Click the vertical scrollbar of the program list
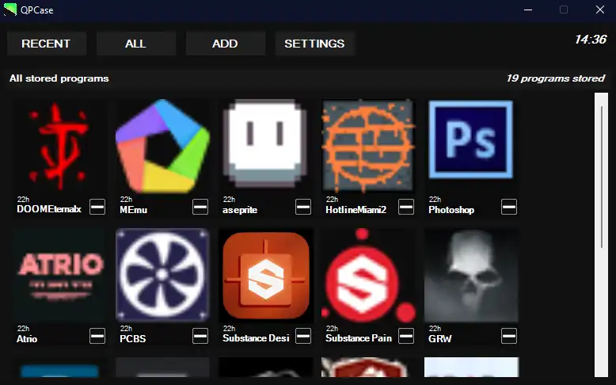The image size is (616, 385). click(x=601, y=234)
